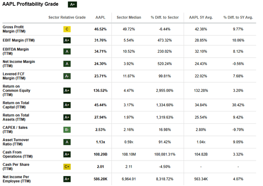This screenshot has width=263, height=186.
Task: Click the EBITDA Margin (TTM) row label
Action: (16, 51)
